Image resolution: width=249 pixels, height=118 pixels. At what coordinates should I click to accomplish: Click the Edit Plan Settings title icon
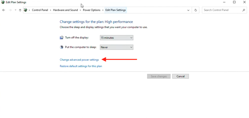pyautogui.click(x=3, y=2)
